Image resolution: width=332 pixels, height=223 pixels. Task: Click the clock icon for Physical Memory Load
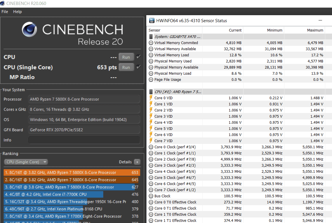(151, 74)
